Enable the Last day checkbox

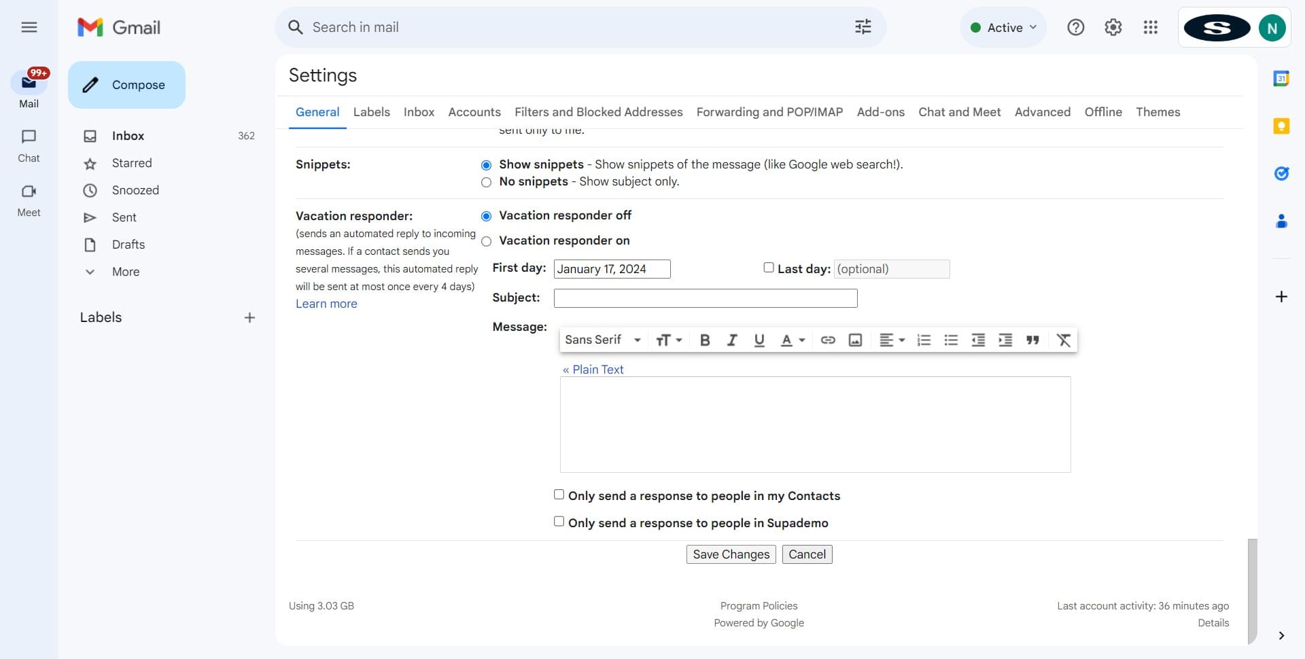pyautogui.click(x=768, y=268)
